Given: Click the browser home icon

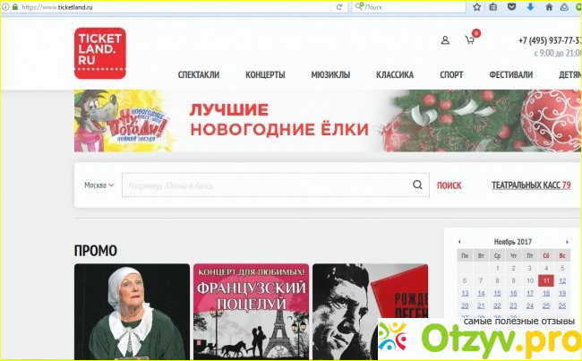Looking at the screenshot, I should [x=548, y=7].
